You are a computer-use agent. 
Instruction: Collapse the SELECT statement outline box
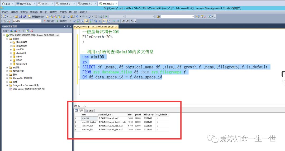coord(79,67)
